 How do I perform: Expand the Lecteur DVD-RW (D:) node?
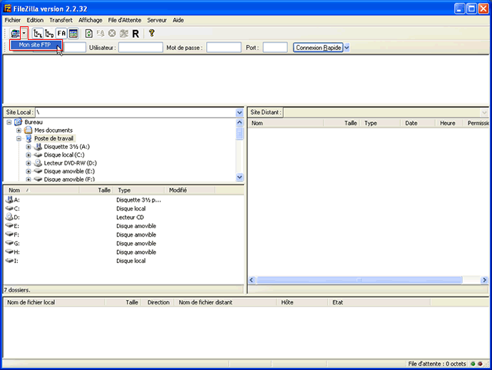(x=29, y=163)
